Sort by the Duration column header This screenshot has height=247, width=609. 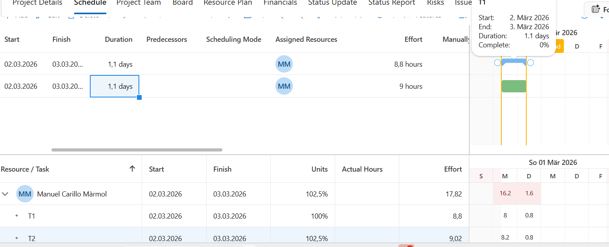click(119, 39)
